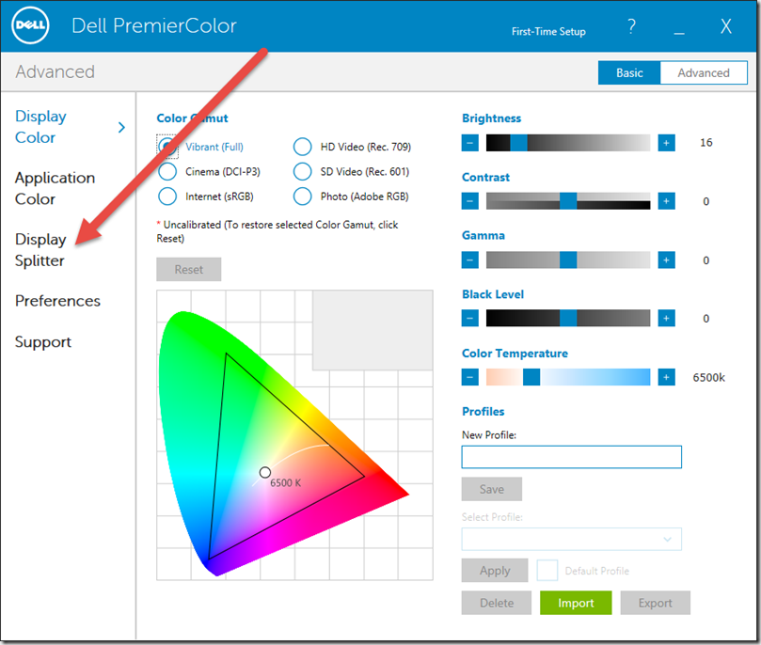
Task: Click the Export profile button
Action: pyautogui.click(x=656, y=603)
